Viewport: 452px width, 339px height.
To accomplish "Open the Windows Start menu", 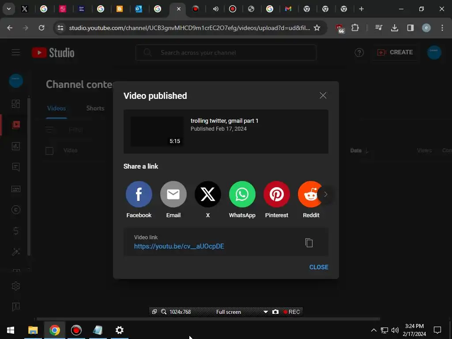I will point(11,330).
